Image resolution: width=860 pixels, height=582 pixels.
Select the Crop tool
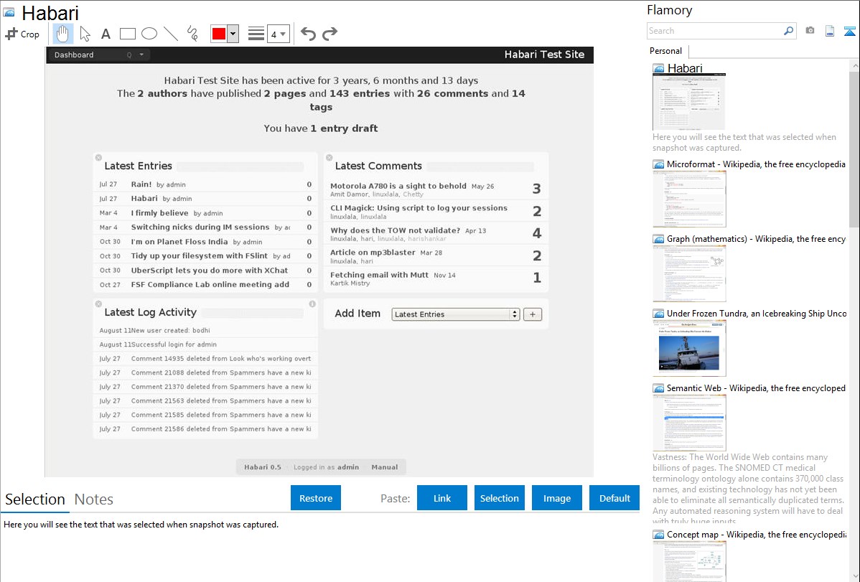tap(22, 34)
